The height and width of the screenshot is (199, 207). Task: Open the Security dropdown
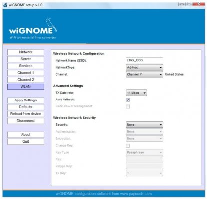144,125
